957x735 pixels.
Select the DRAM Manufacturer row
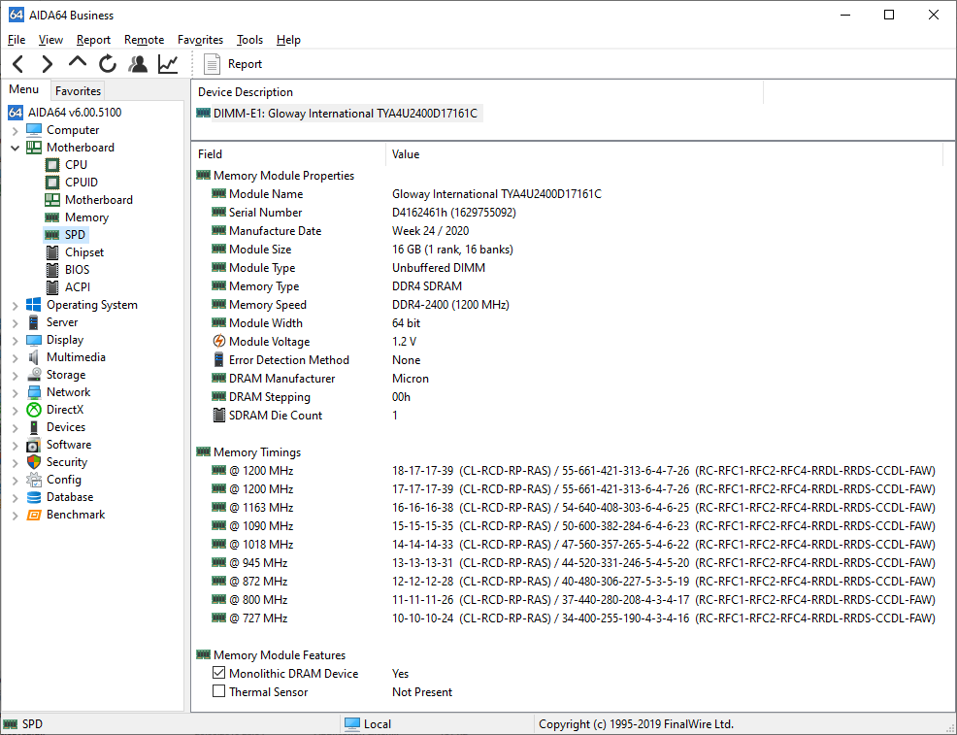point(320,379)
